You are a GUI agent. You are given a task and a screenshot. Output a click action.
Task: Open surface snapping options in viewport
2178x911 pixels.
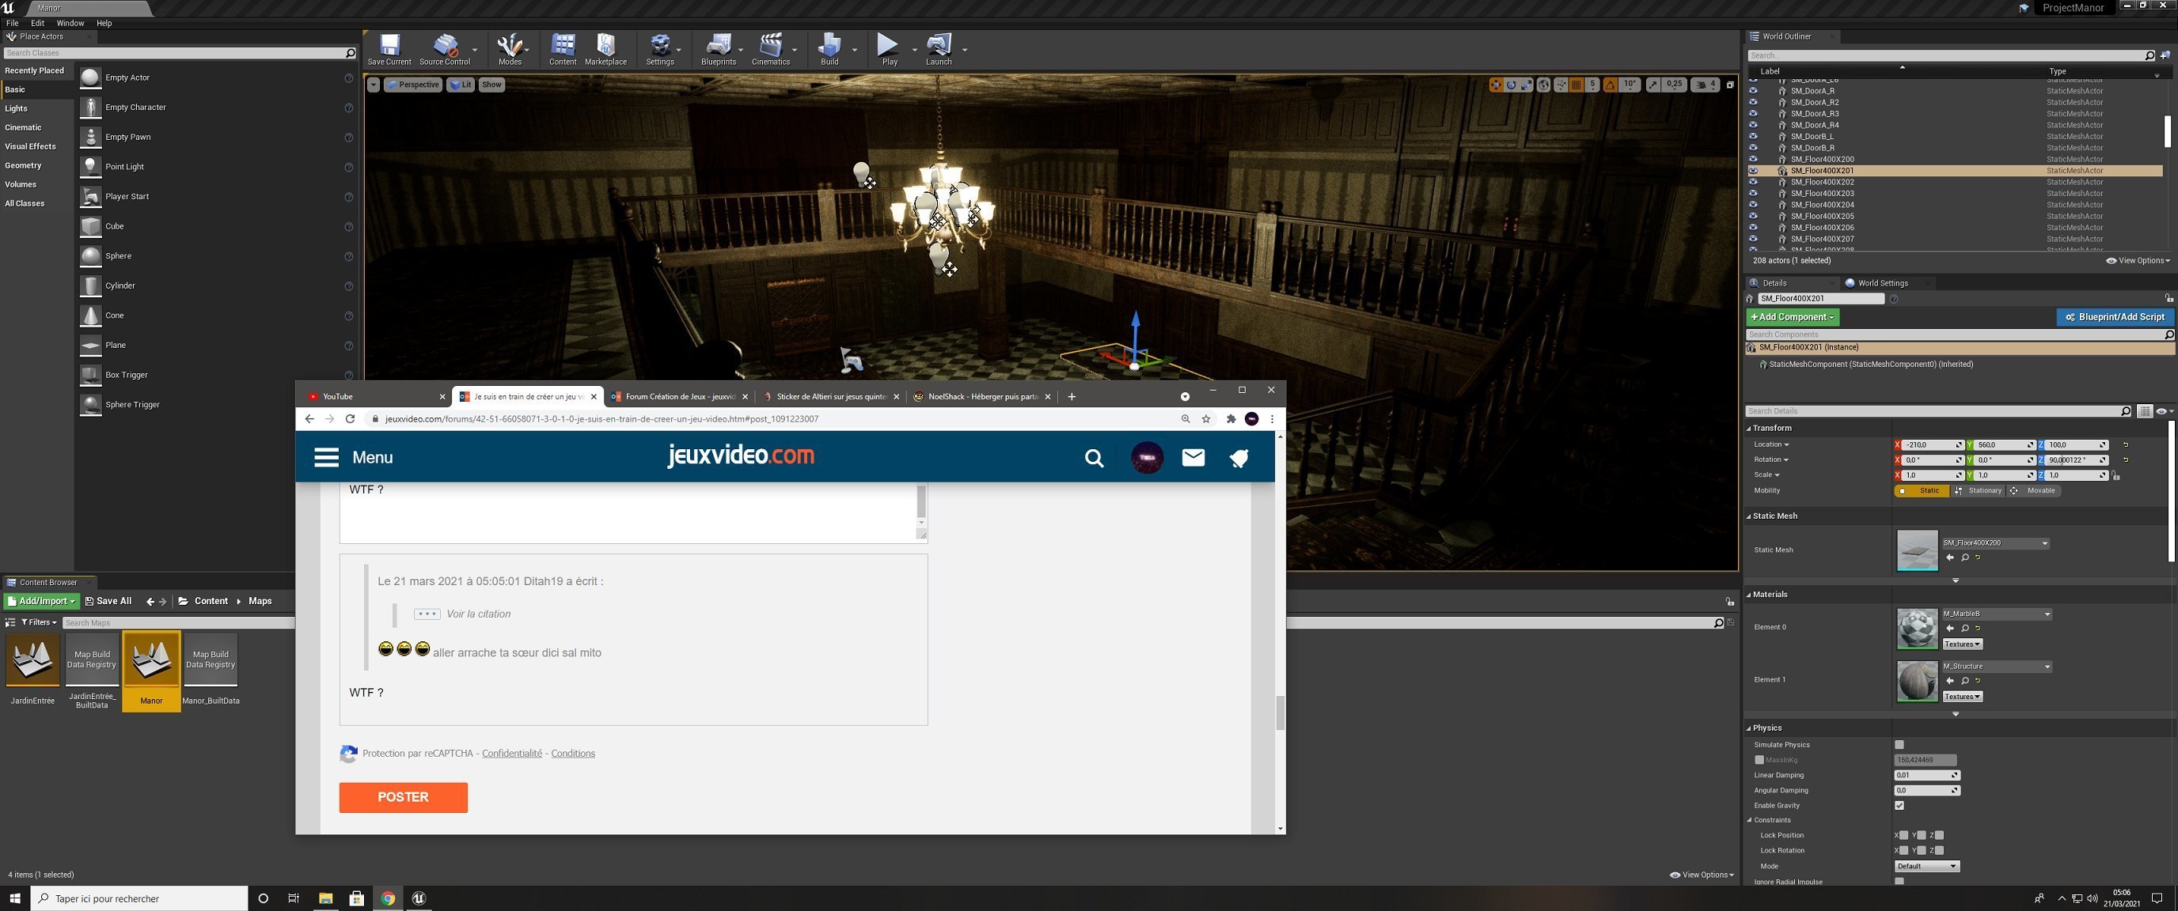click(1561, 85)
